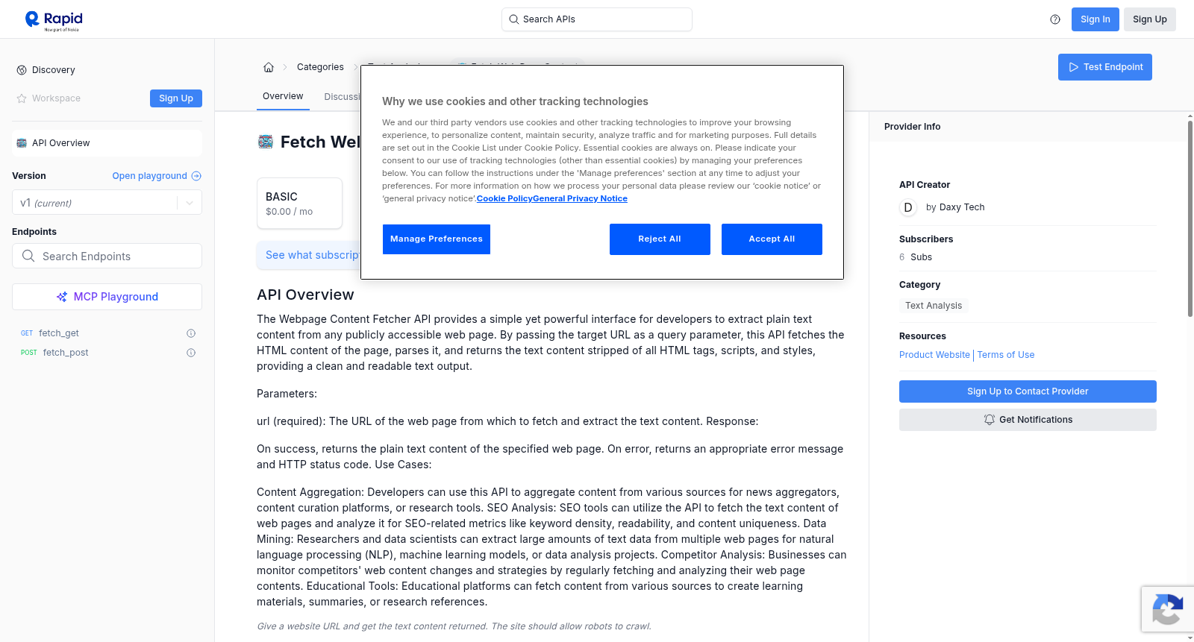Click the Open playground arrow icon
Image resolution: width=1194 pixels, height=642 pixels.
(196, 176)
